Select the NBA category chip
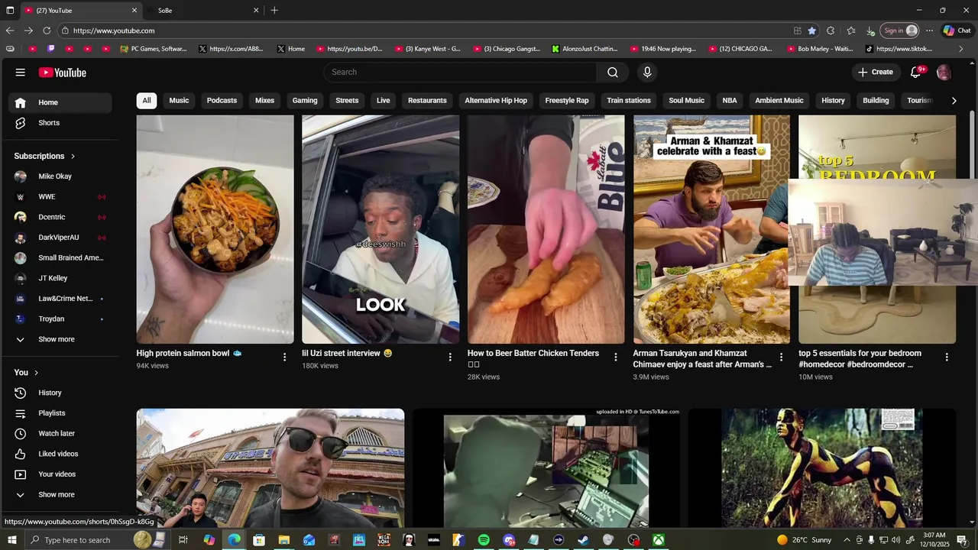978x550 pixels. 730,100
